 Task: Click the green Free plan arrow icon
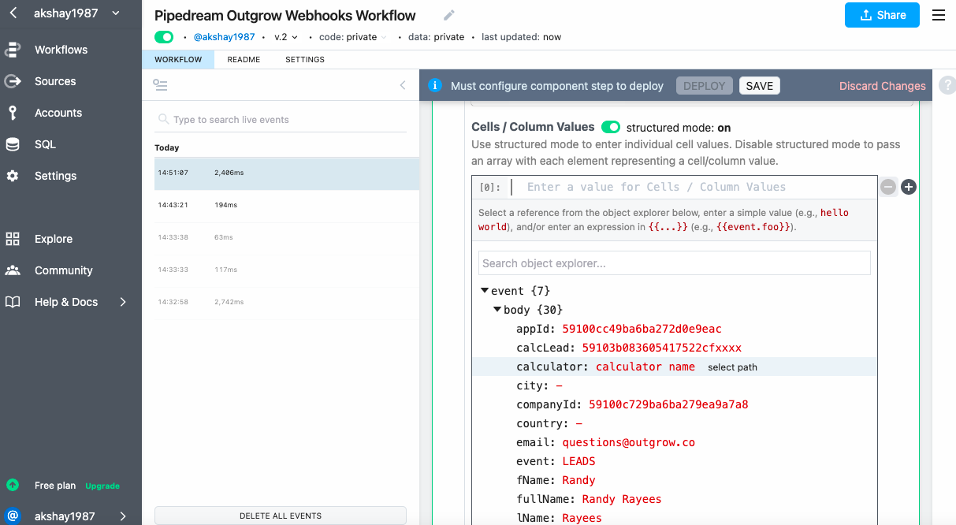tap(13, 485)
